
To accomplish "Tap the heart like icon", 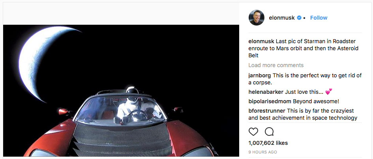I will click(253, 132).
